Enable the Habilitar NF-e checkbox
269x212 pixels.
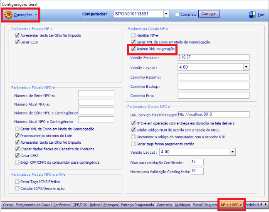[x=133, y=35]
